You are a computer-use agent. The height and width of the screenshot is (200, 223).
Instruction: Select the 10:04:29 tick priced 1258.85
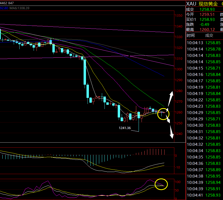204,112
